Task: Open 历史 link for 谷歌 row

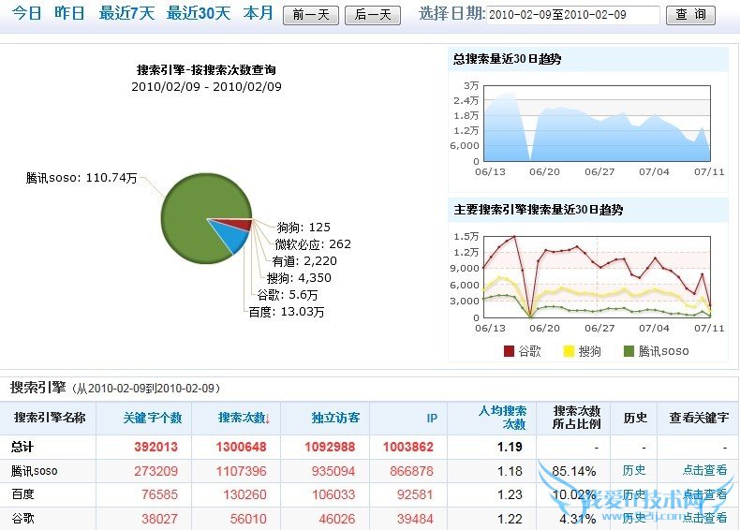Action: pyautogui.click(x=634, y=518)
